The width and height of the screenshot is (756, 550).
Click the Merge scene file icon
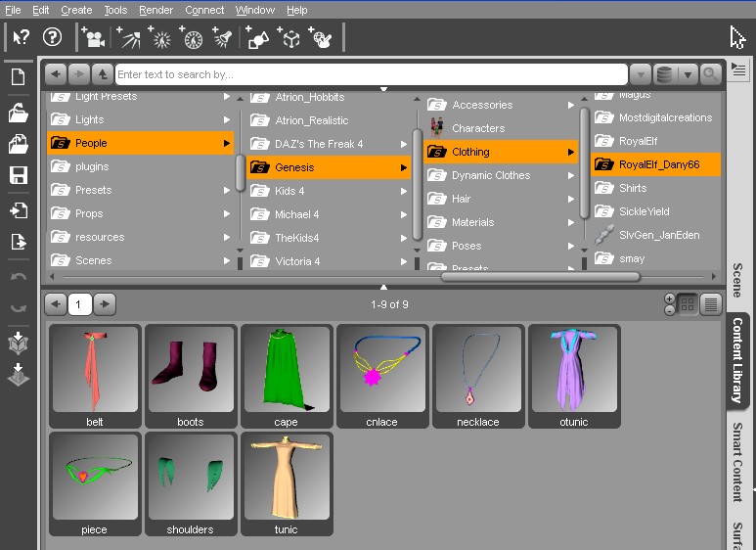pyautogui.click(x=19, y=144)
